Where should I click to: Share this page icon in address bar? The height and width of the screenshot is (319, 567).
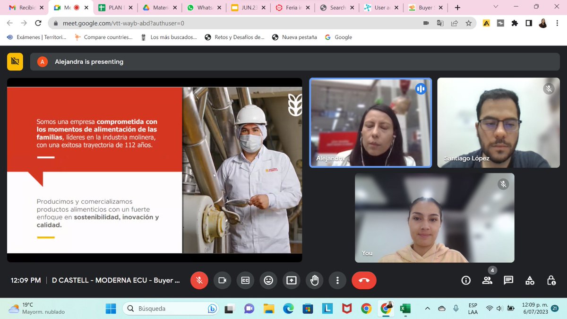pos(454,23)
